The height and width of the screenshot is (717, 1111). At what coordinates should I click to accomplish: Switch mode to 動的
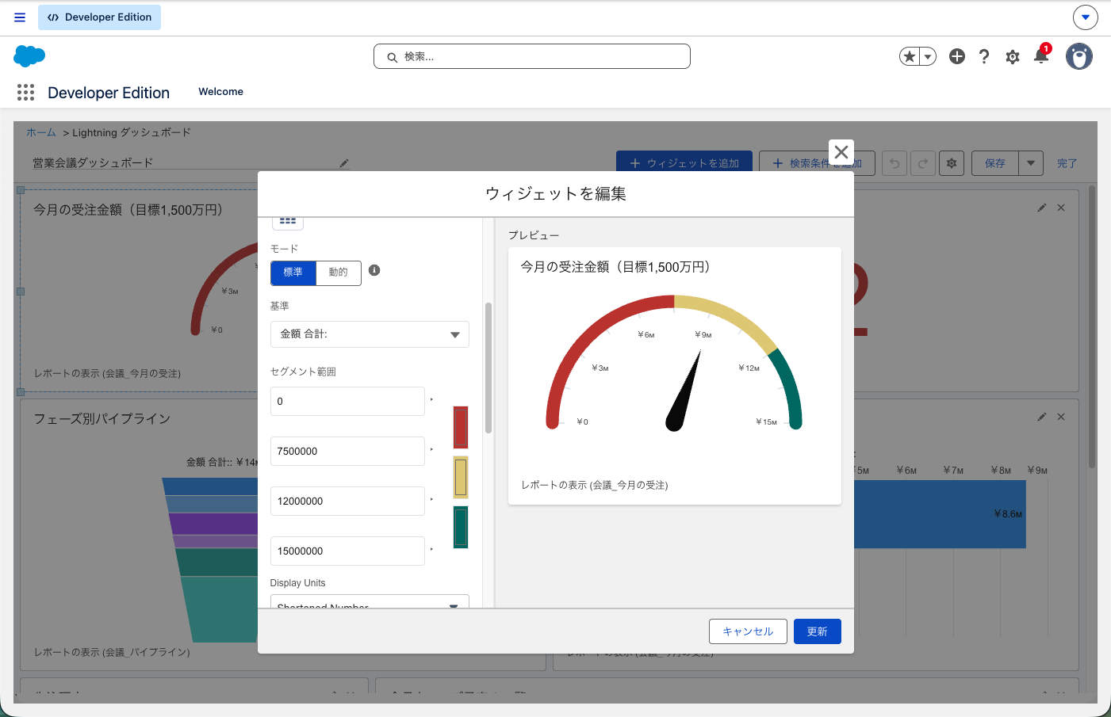point(339,273)
